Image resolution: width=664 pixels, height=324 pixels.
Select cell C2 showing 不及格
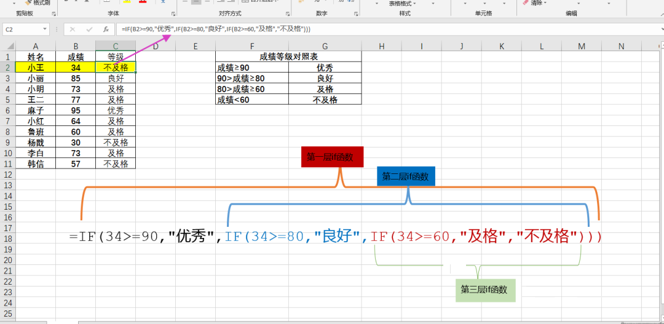(x=116, y=67)
